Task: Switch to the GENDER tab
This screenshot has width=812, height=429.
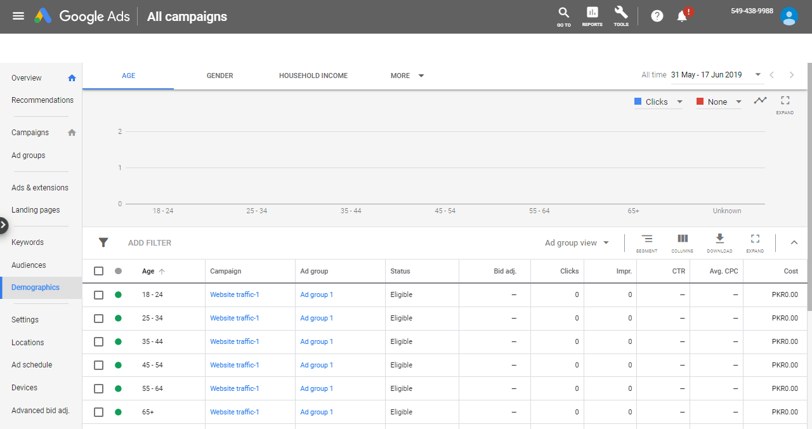Action: tap(219, 76)
